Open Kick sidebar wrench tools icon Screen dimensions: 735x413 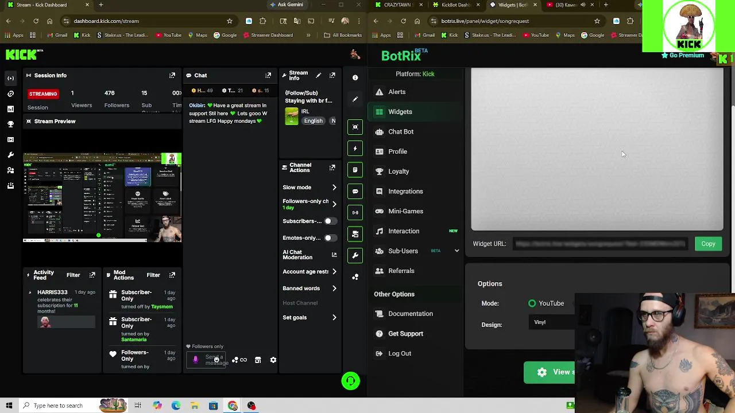(x=10, y=155)
